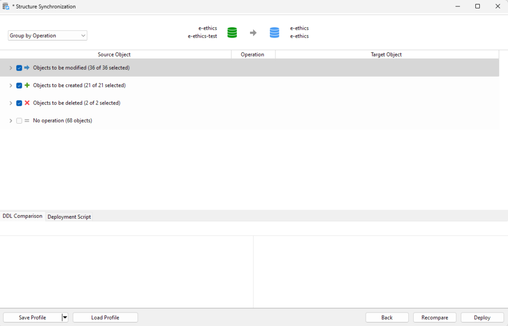Screen dimensions: 508x326
Task: Click the equals no-operation icon
Action: coord(27,121)
